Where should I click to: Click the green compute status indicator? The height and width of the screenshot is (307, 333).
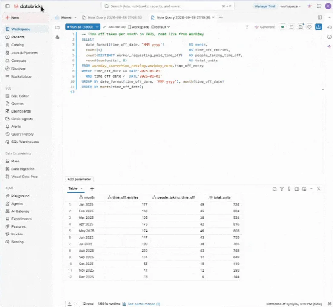point(282,27)
